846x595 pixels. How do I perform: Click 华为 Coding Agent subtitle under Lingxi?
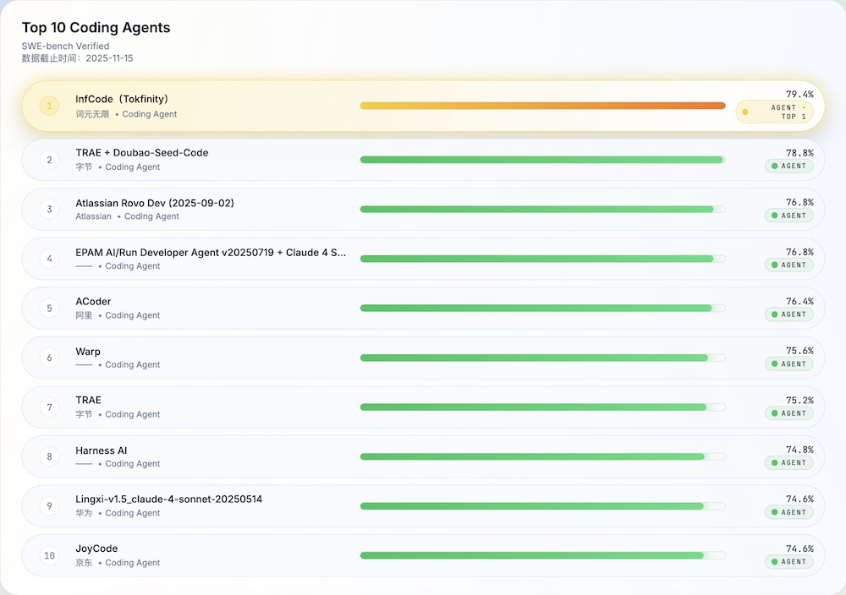tap(118, 513)
